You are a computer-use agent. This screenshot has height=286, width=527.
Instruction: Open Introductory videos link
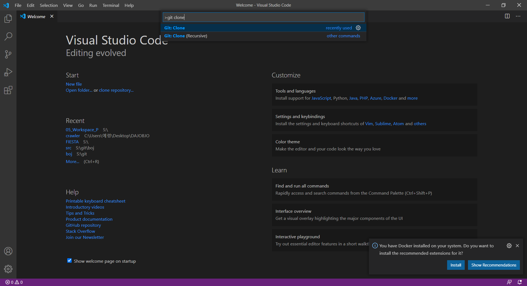(85, 207)
